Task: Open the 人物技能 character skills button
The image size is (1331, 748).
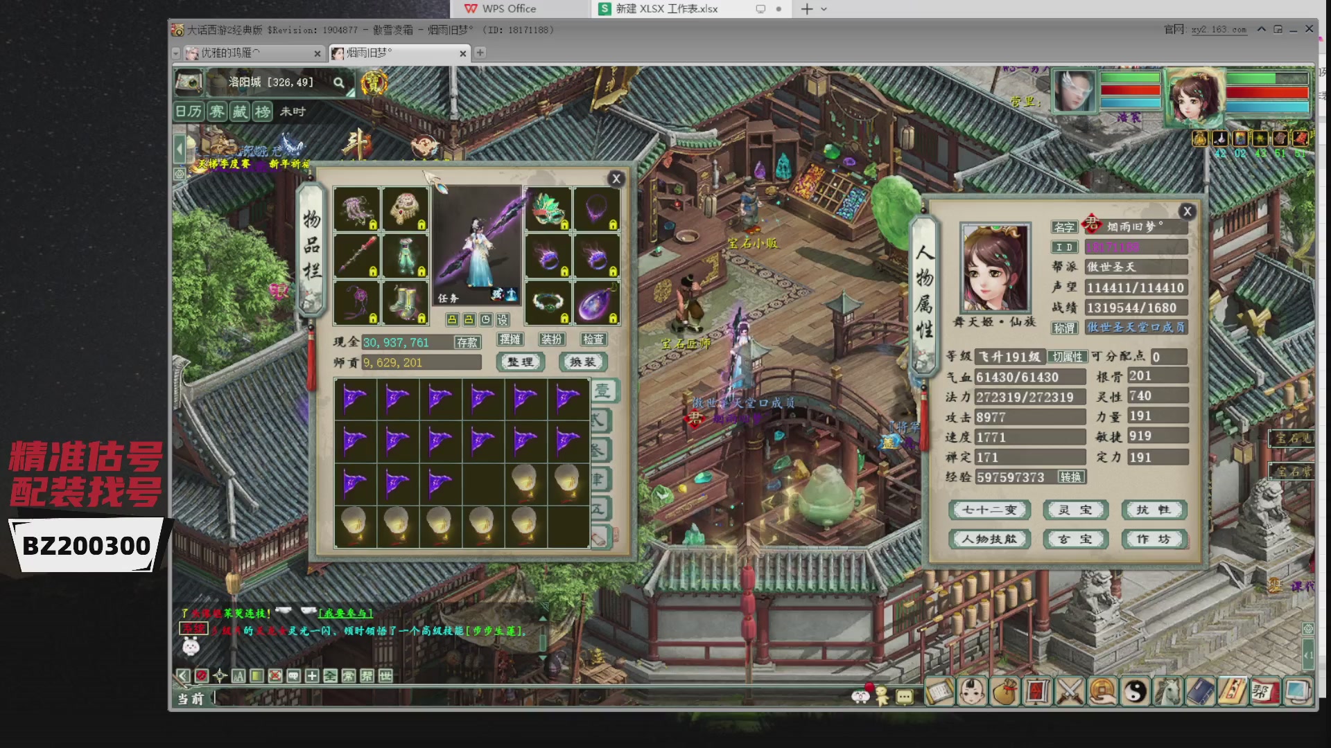Action: click(989, 539)
